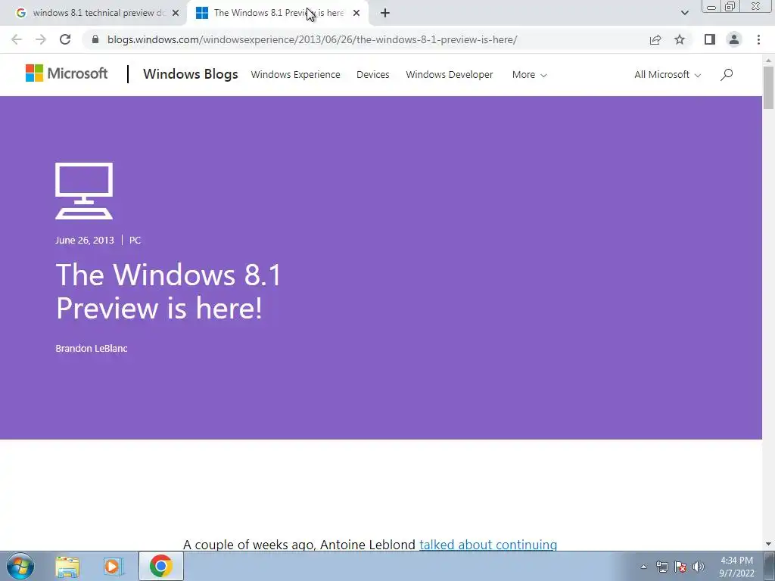
Task: Share this page with the share icon
Action: click(655, 39)
